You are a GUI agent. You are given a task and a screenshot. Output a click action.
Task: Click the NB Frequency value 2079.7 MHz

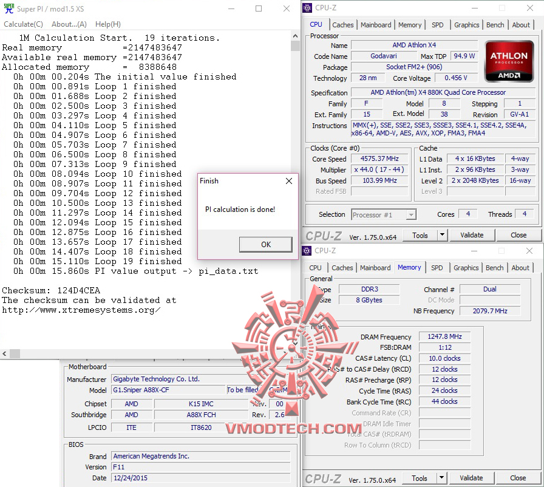(x=490, y=311)
